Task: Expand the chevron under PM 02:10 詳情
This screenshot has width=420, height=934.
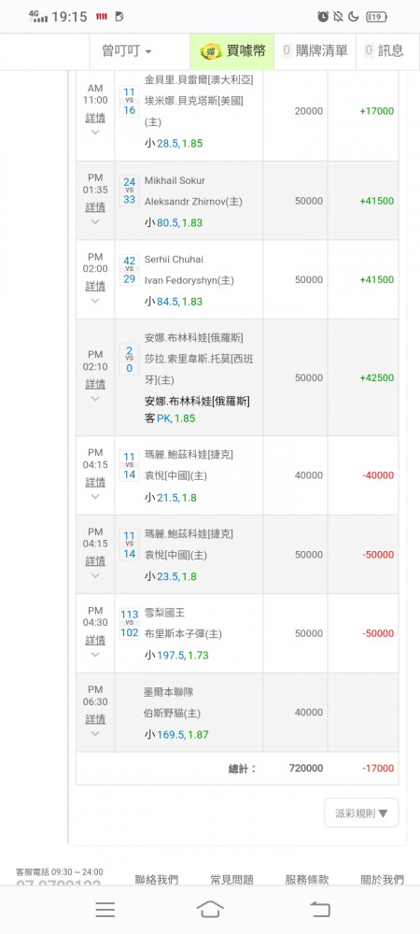Action: coord(95,399)
